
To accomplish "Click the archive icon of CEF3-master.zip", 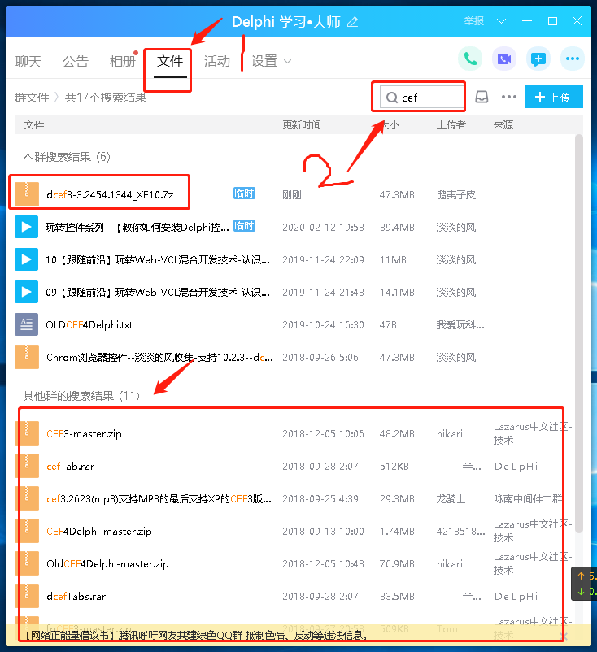I will pos(27,433).
